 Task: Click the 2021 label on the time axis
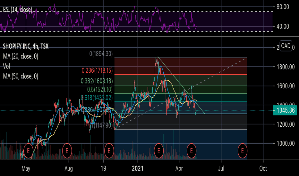click(x=138, y=169)
